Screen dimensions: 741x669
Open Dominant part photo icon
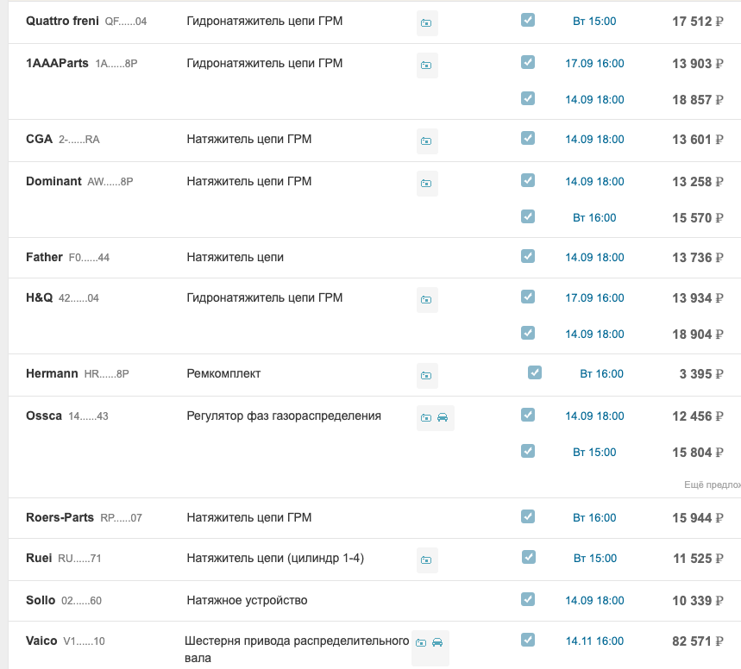click(x=426, y=184)
